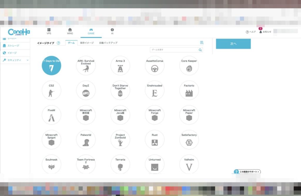Open the 自動バックアップ tab
Viewport: 301px width, 196px height.
(108, 43)
